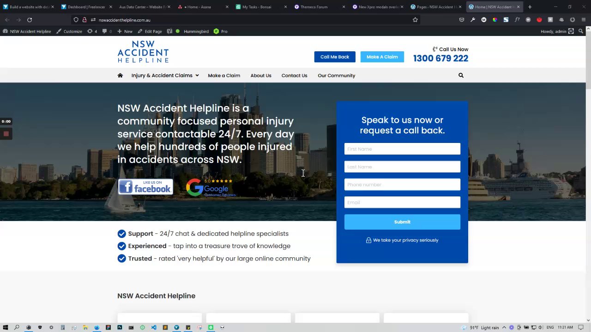
Task: Click the Like Us On Facebook badge
Action: point(145,187)
